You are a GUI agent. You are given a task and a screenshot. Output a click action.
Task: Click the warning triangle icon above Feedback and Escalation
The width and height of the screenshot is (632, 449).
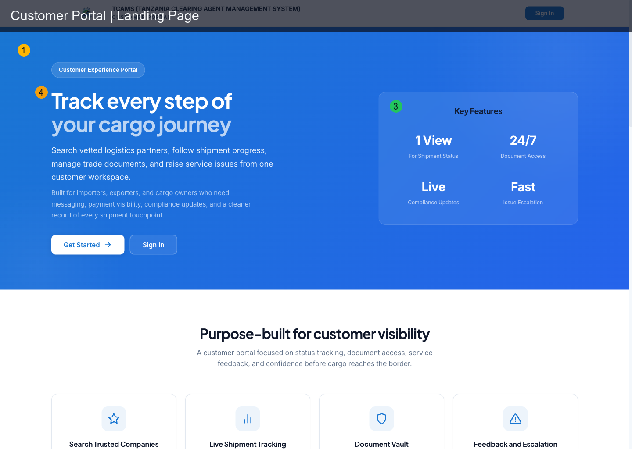515,419
